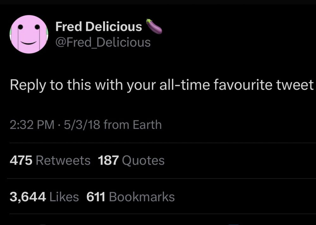Click the 611 bookmark count number

tap(96, 197)
